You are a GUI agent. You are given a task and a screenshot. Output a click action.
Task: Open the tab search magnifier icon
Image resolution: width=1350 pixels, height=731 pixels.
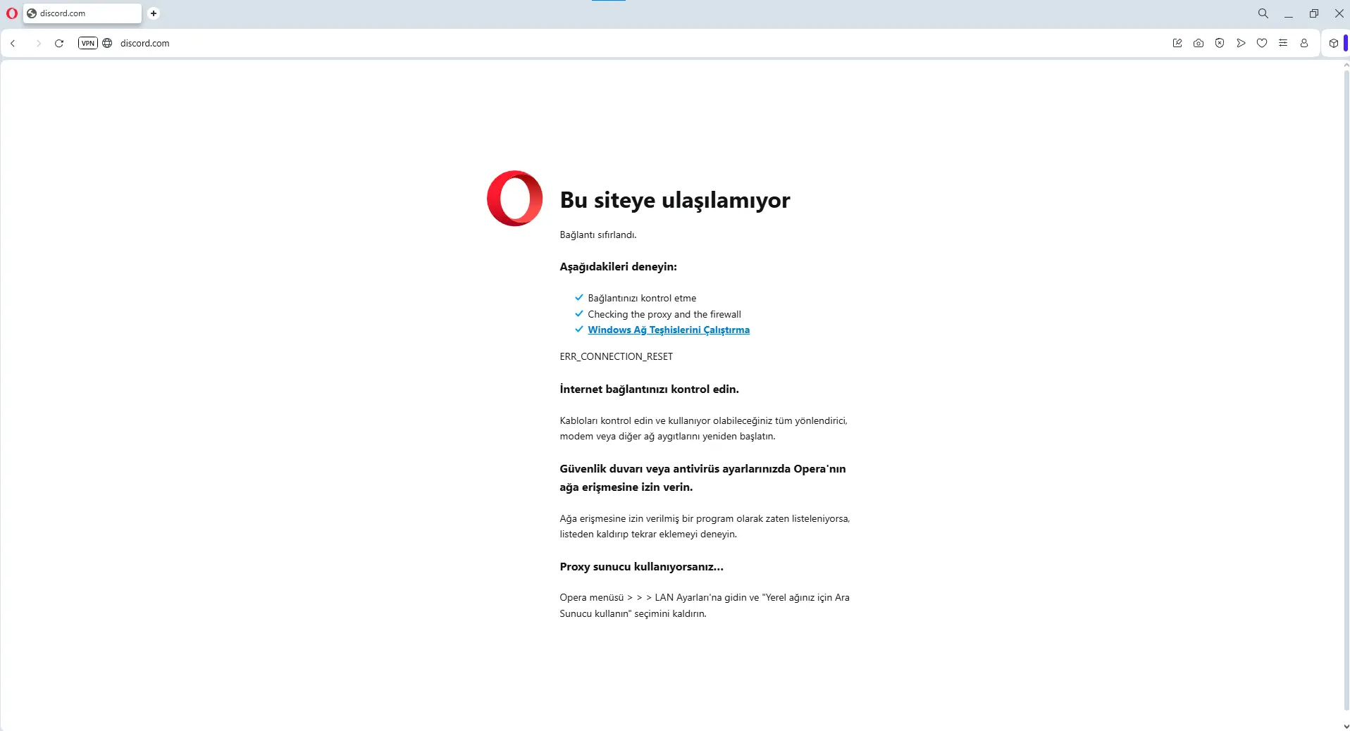pyautogui.click(x=1263, y=13)
